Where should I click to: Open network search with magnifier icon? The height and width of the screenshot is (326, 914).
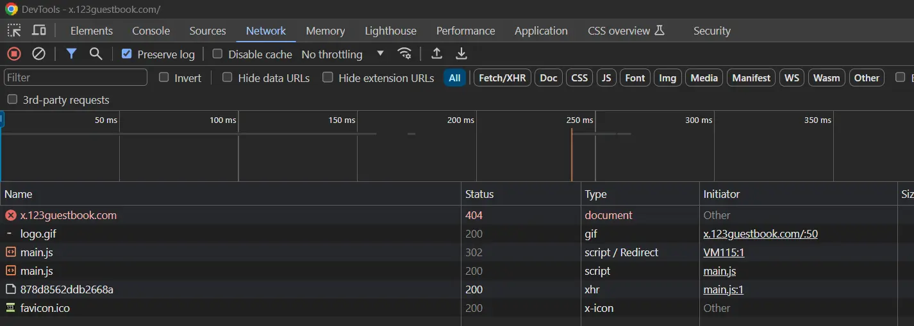pos(96,54)
